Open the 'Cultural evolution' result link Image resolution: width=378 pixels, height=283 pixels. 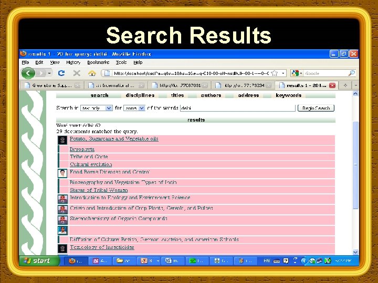pyautogui.click(x=91, y=165)
